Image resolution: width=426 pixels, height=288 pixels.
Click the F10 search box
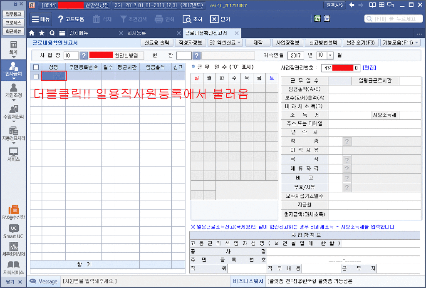393,19
